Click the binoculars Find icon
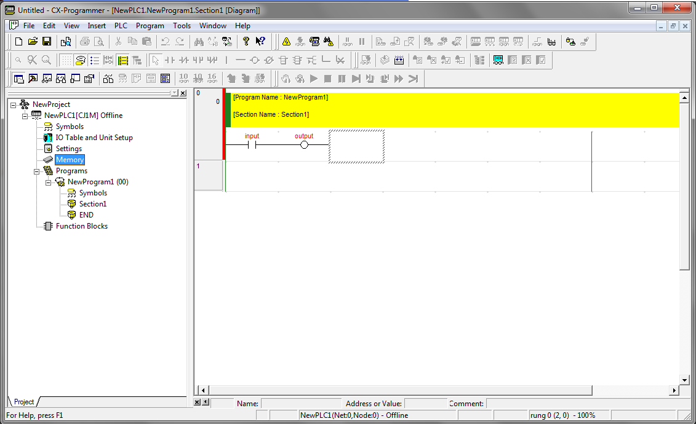 click(x=198, y=42)
